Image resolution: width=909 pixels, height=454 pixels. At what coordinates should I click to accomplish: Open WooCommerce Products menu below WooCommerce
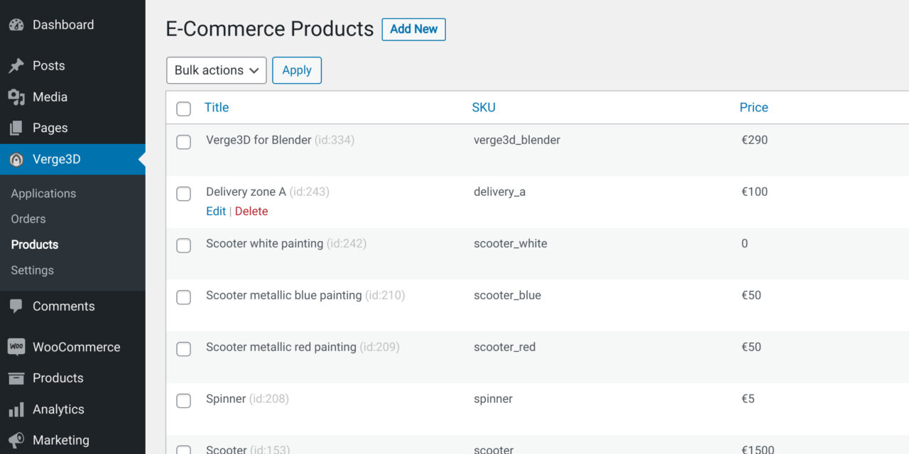pyautogui.click(x=72, y=378)
